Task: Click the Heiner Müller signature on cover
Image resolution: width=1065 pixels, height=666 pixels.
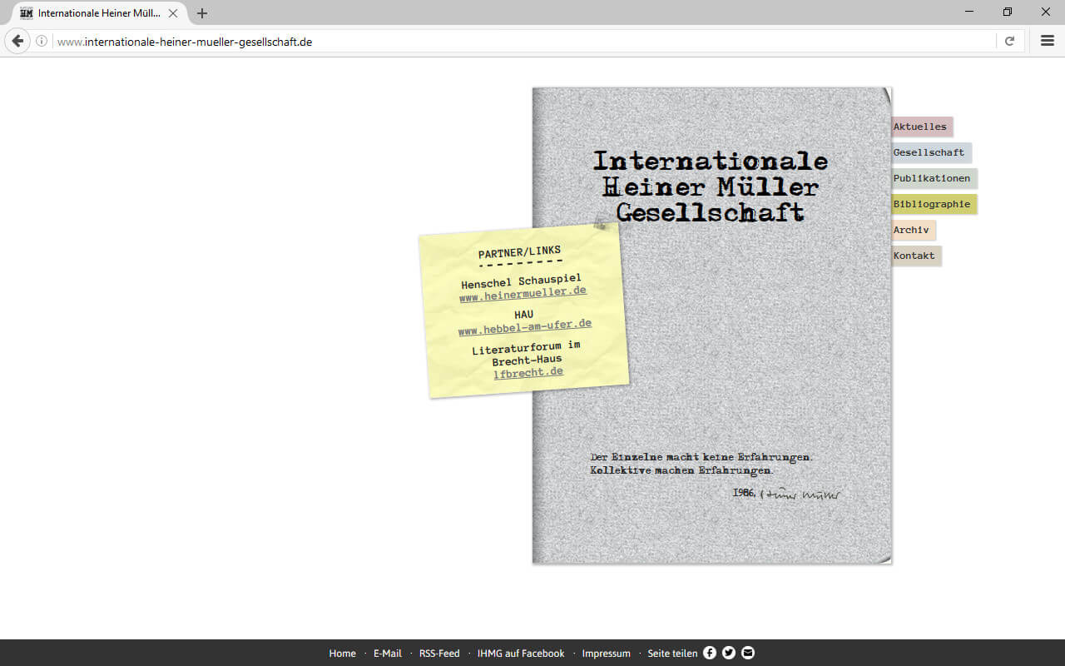Action: click(x=800, y=495)
